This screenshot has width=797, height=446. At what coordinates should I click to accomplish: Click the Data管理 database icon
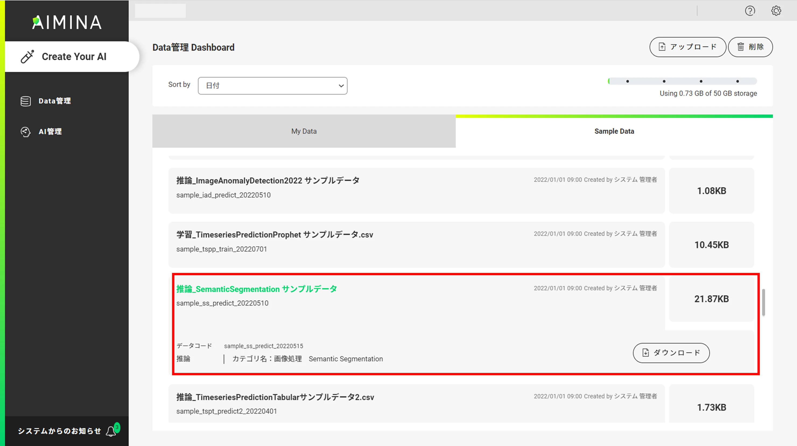tap(26, 101)
